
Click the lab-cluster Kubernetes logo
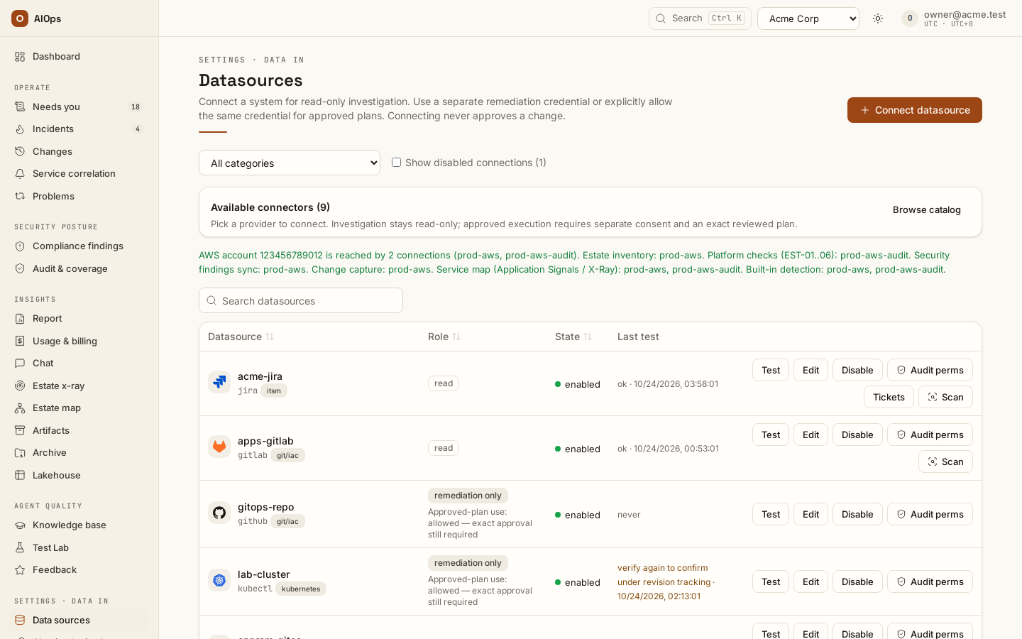(219, 580)
